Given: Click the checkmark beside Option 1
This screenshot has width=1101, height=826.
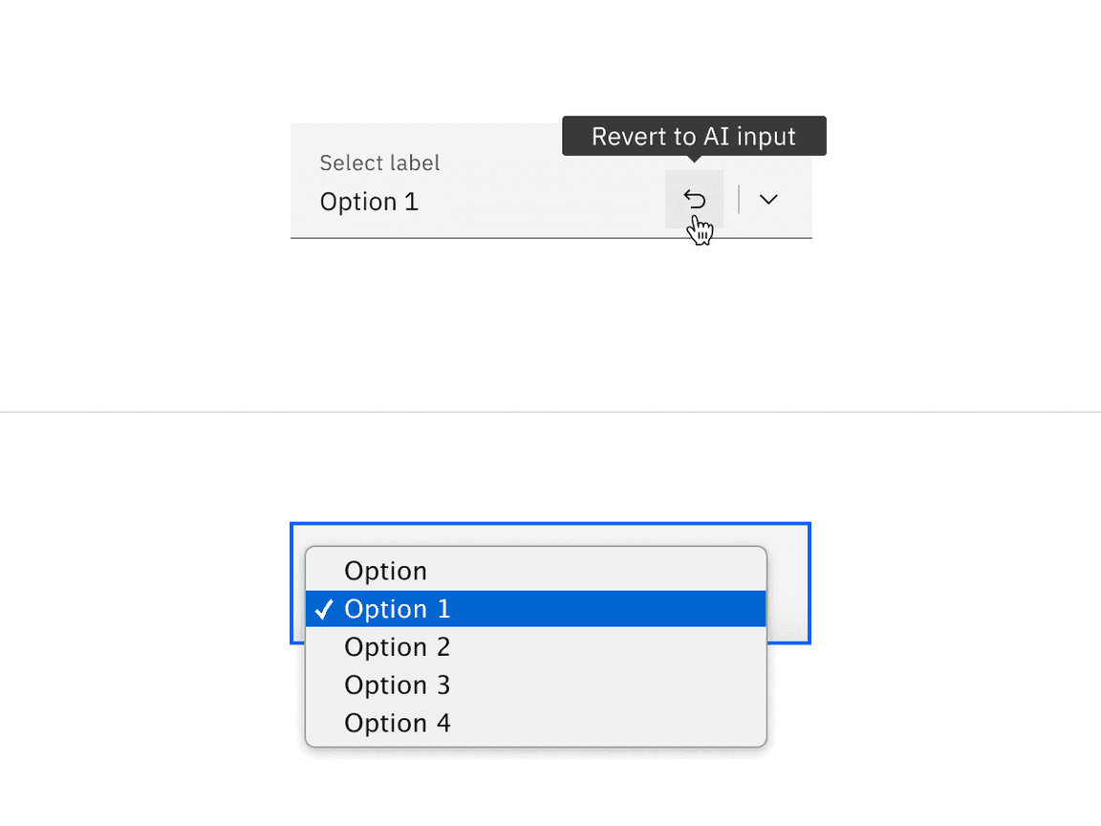Looking at the screenshot, I should click(324, 608).
